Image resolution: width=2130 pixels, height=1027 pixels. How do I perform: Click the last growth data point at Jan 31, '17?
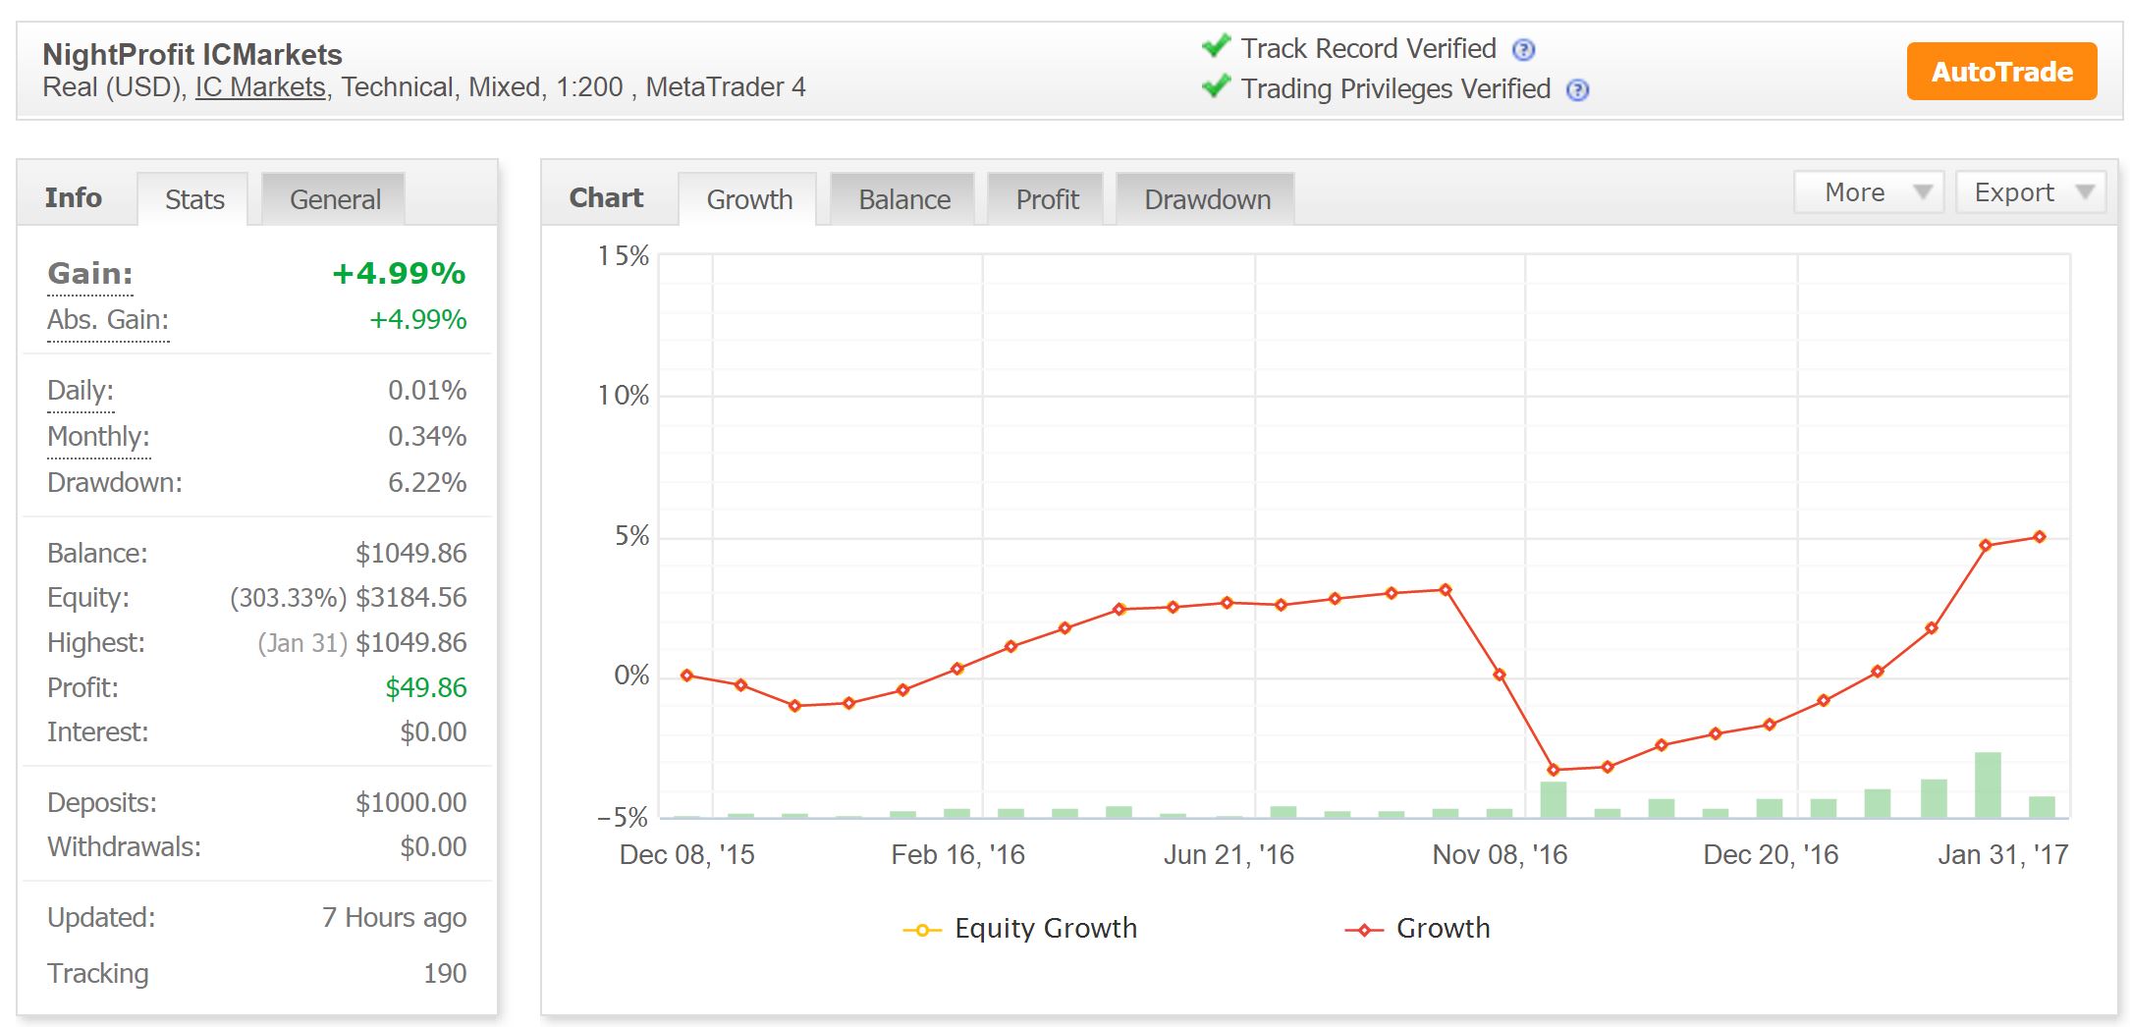point(2040,537)
